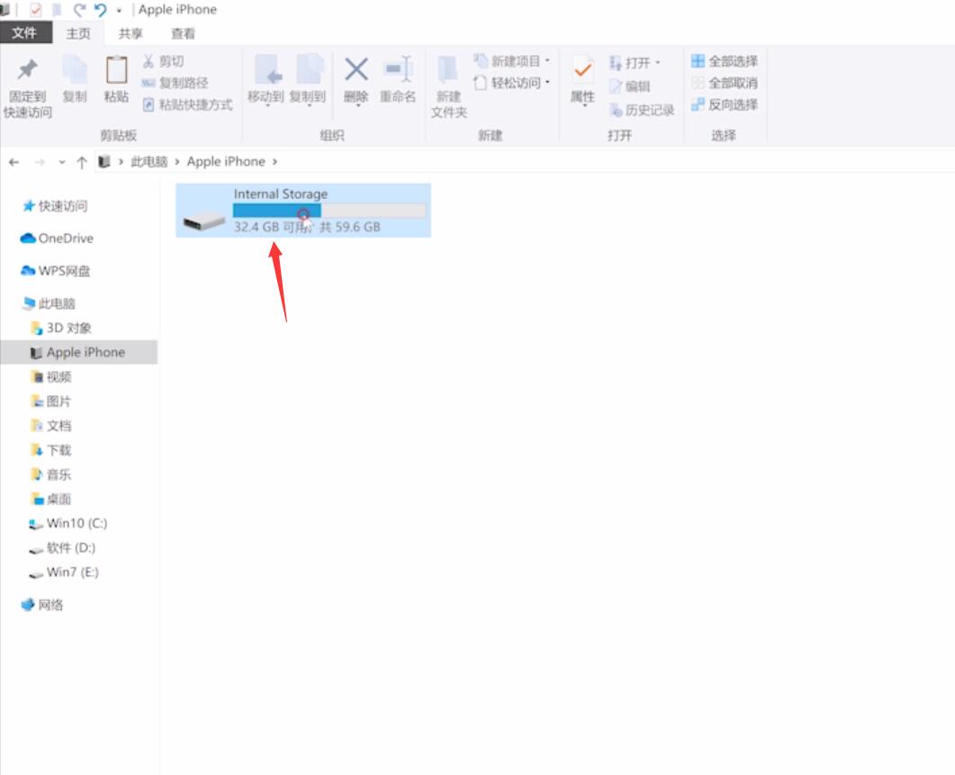Open the recent locations dropdown arrow
955x775 pixels.
click(61, 162)
